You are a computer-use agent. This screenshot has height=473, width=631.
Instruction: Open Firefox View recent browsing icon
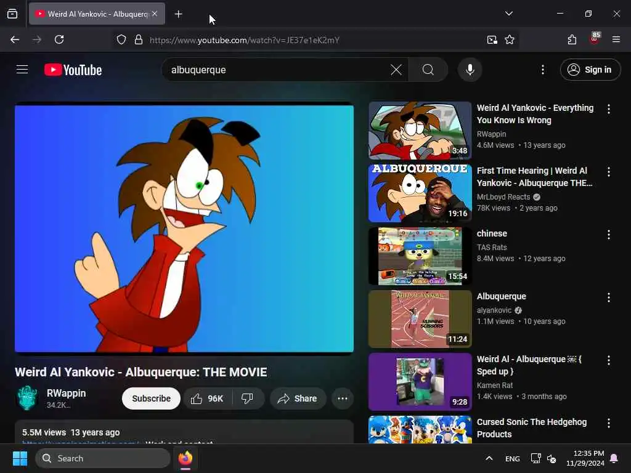(x=12, y=14)
